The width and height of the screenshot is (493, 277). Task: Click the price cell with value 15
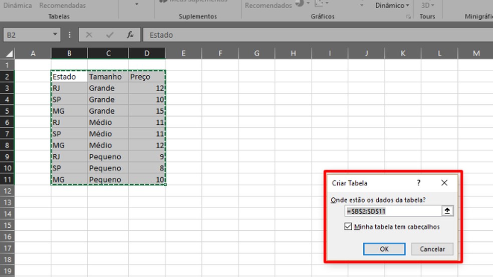(x=147, y=111)
